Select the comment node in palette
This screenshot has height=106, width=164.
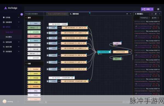(x=34, y=58)
